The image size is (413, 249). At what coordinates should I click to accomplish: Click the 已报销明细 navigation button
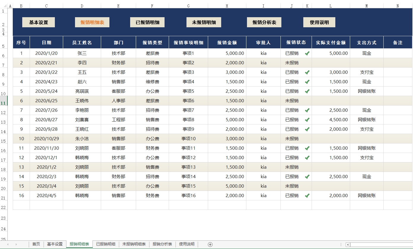(x=147, y=22)
